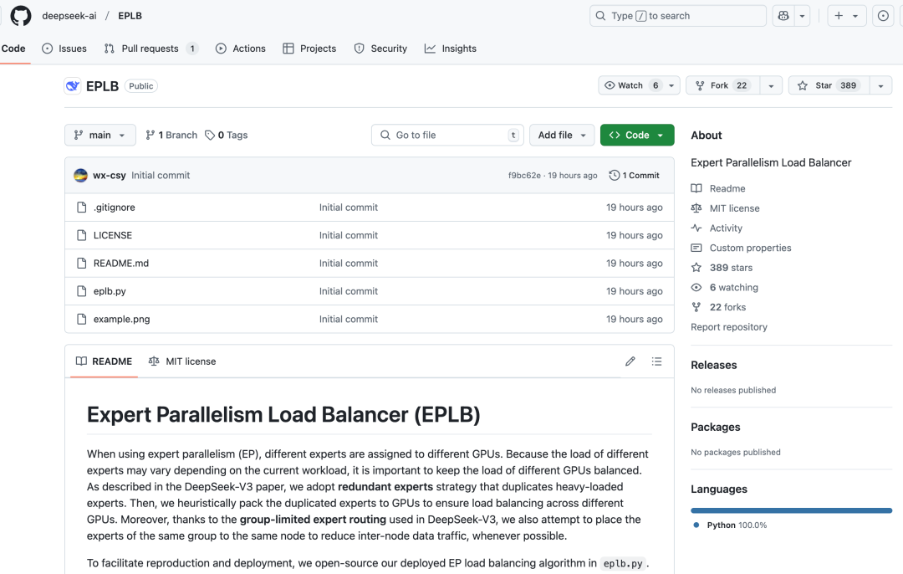Open commit hash f9bc62e
This screenshot has height=574, width=903.
[x=524, y=175]
